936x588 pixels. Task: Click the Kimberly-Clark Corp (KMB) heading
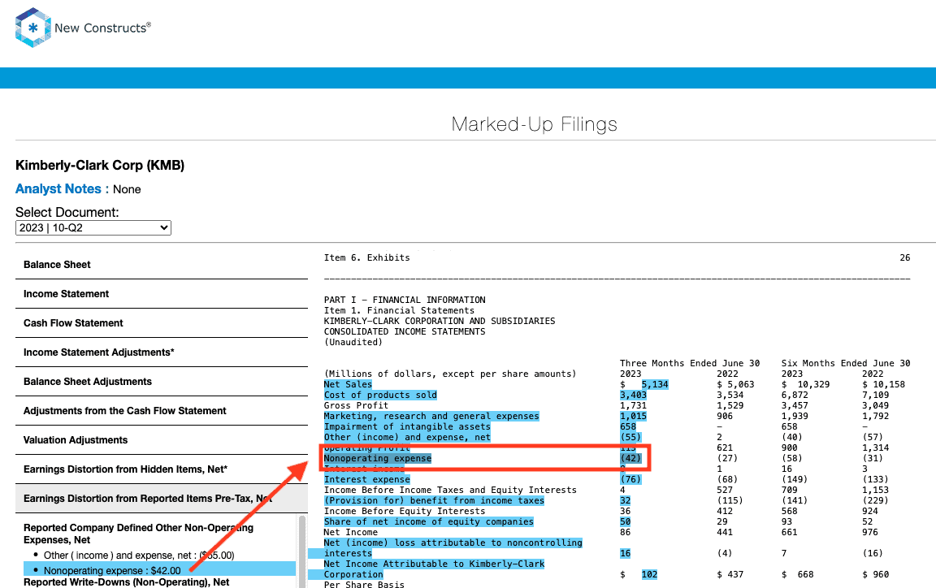tap(100, 166)
